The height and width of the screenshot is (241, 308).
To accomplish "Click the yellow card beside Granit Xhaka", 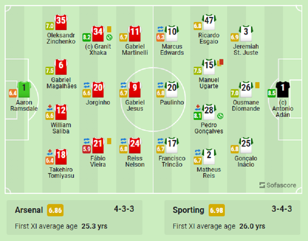I will pos(109,29).
